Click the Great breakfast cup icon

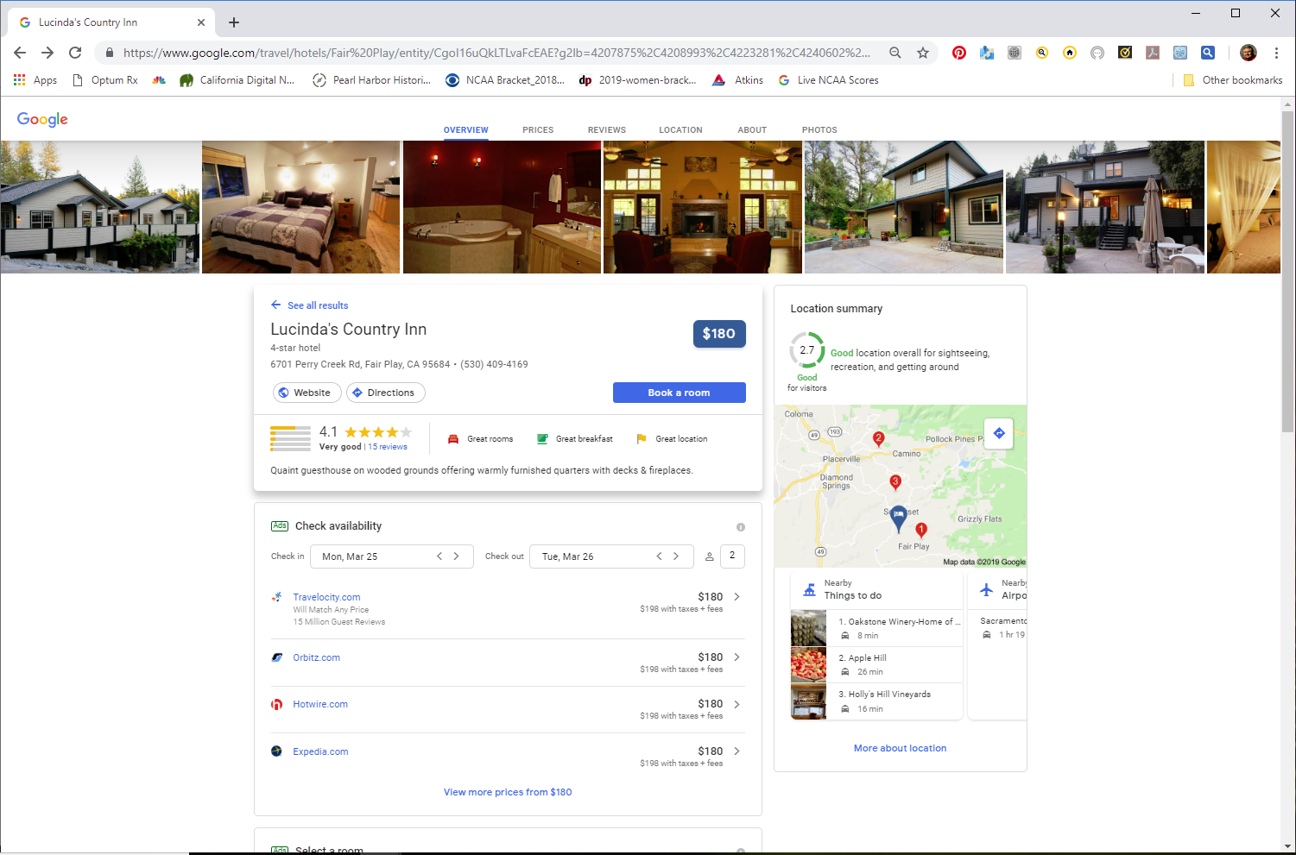[x=542, y=439]
